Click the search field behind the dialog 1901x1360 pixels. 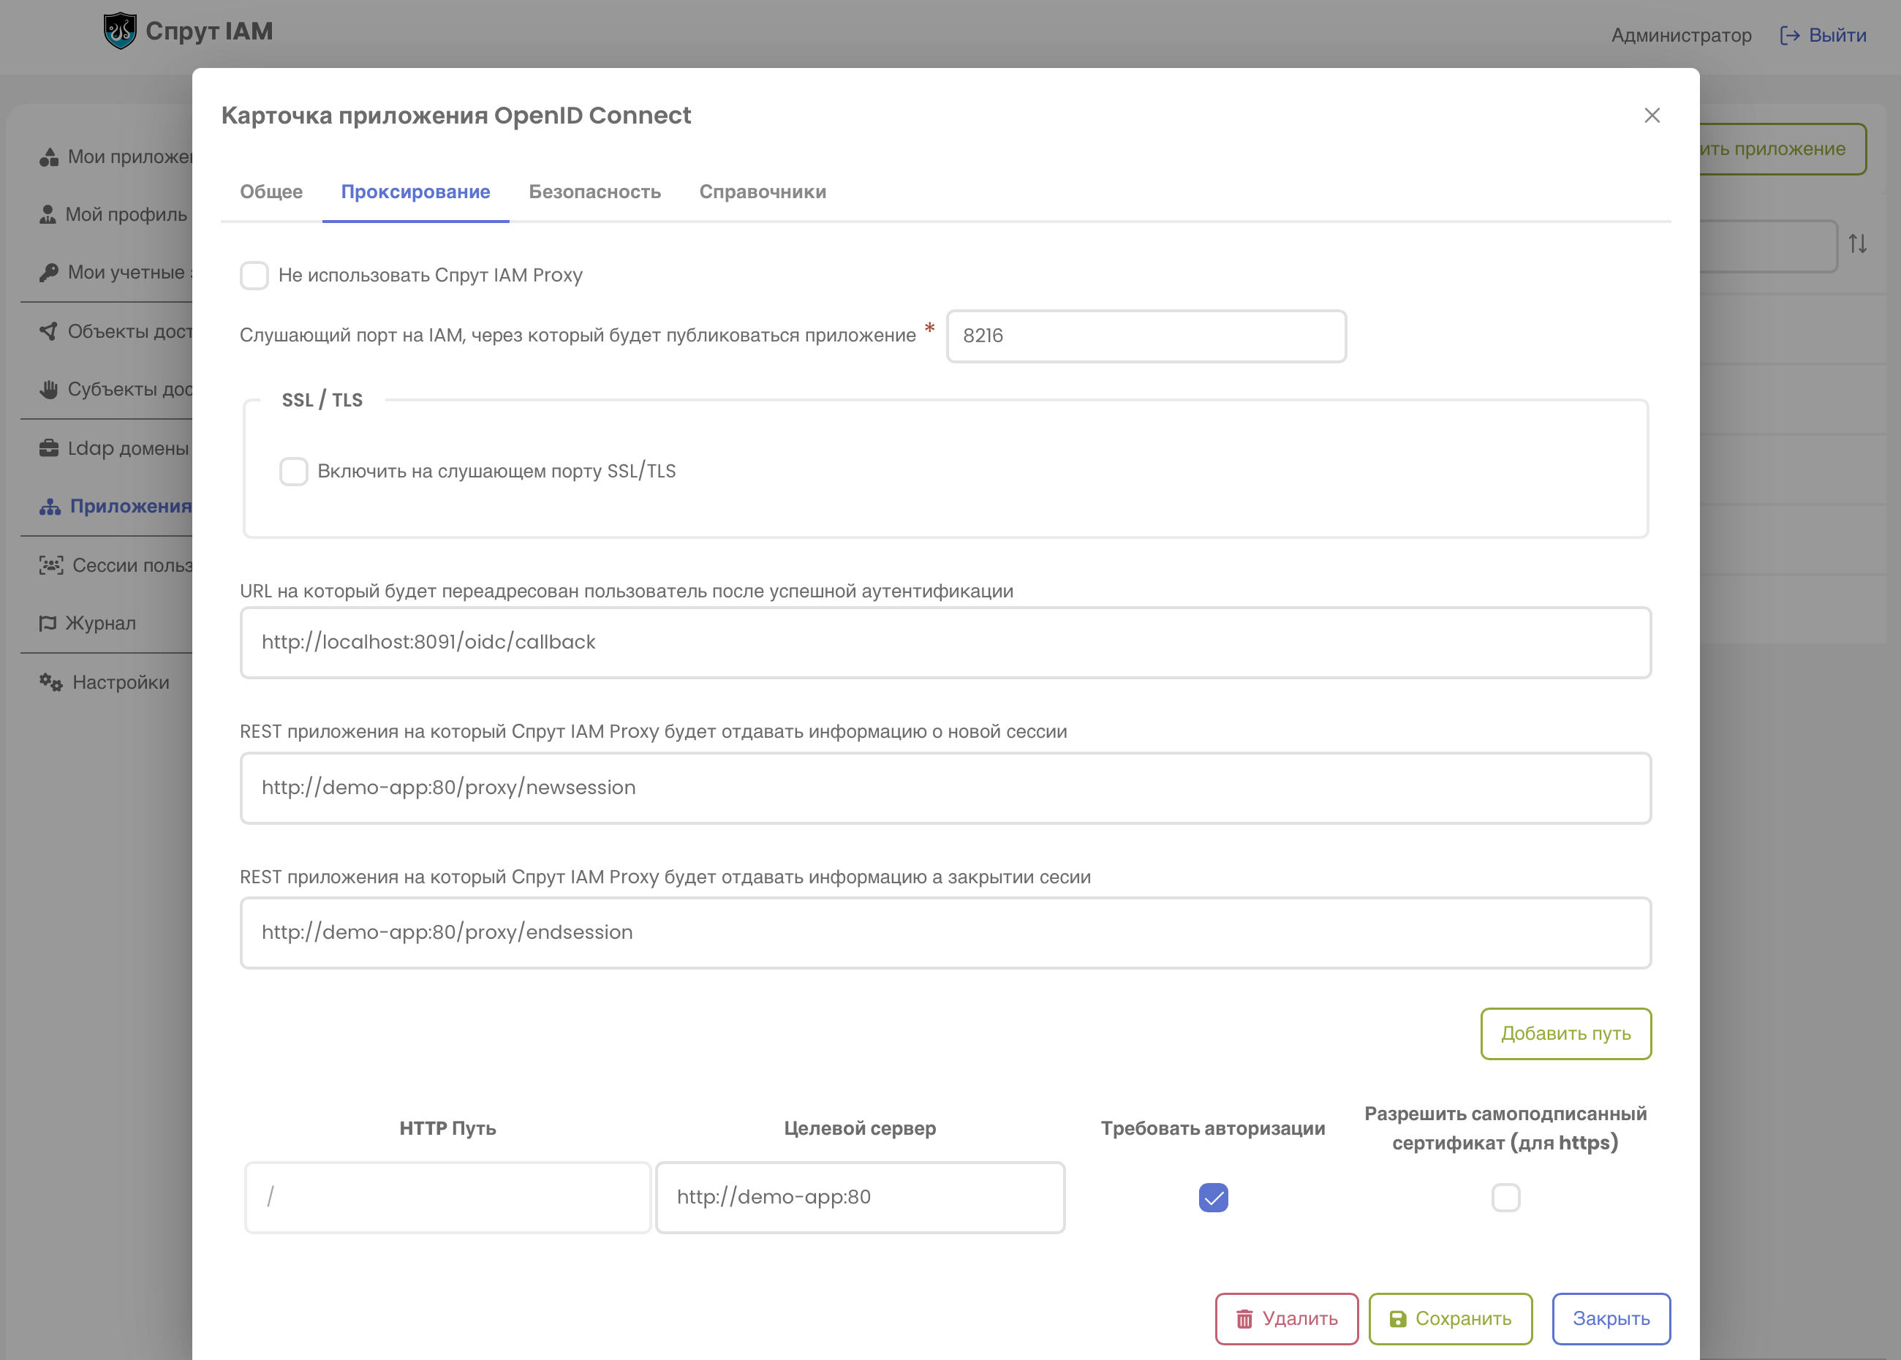click(1769, 246)
